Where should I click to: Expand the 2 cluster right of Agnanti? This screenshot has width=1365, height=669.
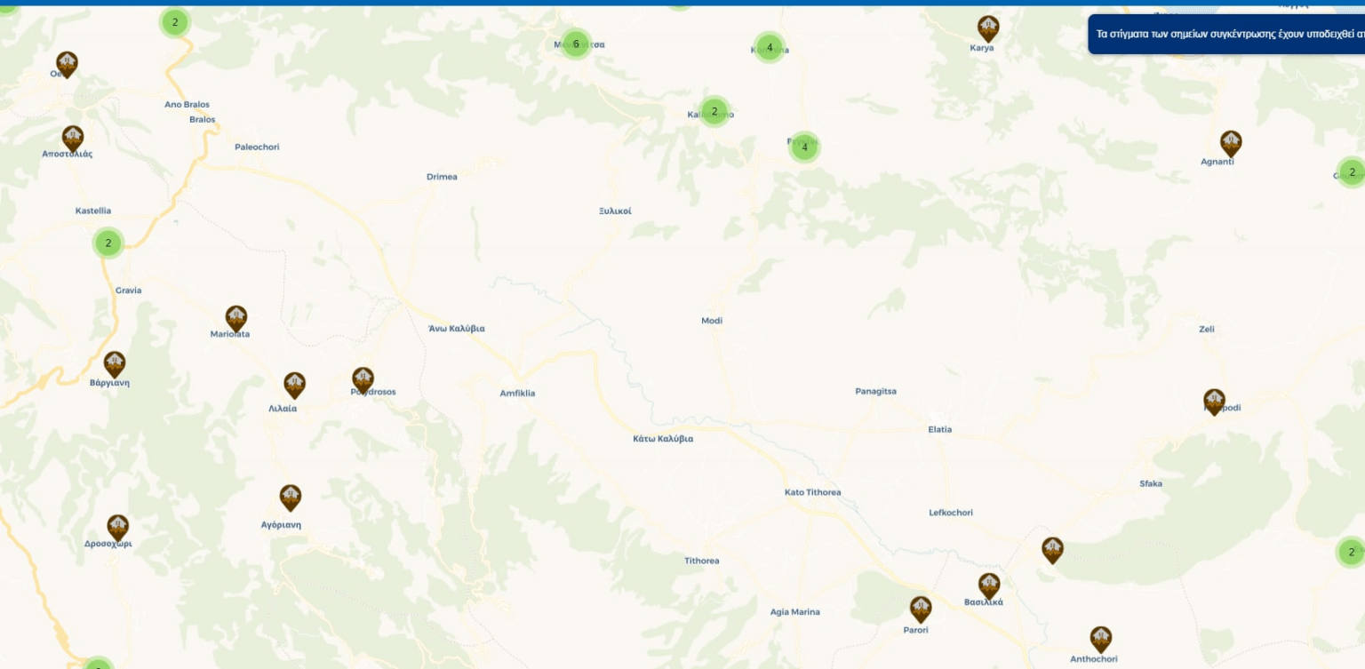[x=1351, y=172]
